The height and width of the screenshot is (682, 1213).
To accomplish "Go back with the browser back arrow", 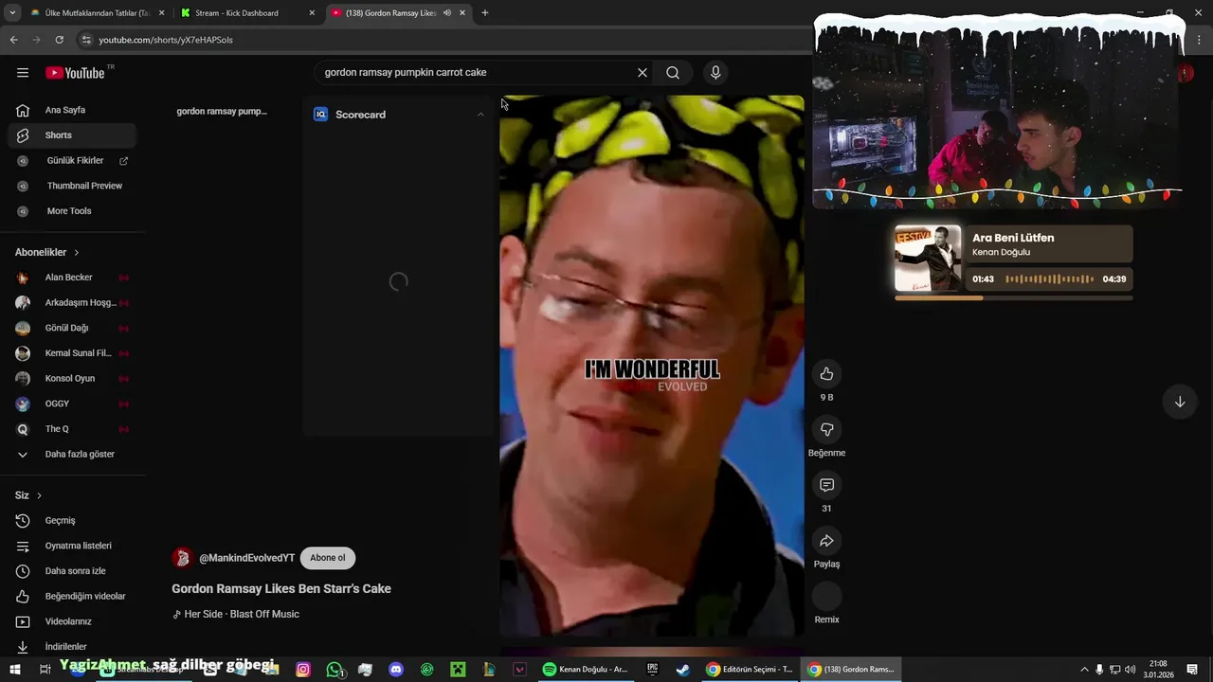I will pos(13,40).
